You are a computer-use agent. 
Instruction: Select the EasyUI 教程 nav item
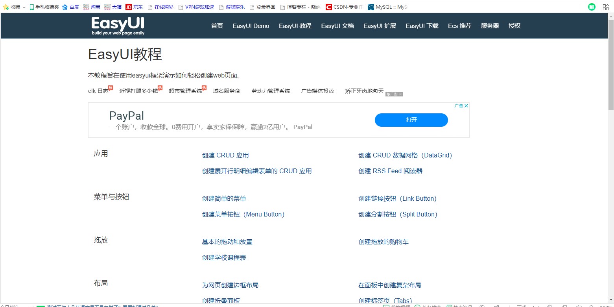pos(295,26)
